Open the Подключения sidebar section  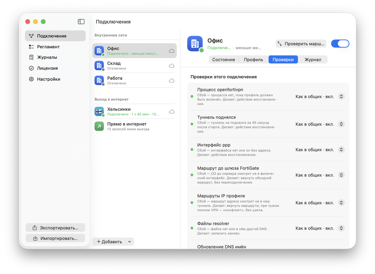55,36
